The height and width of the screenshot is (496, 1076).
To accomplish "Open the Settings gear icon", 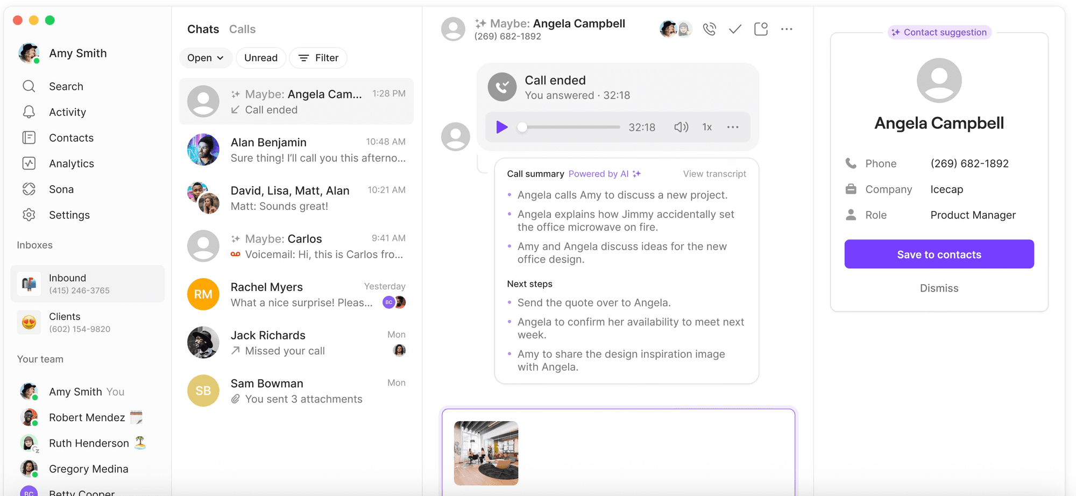I will click(x=29, y=215).
